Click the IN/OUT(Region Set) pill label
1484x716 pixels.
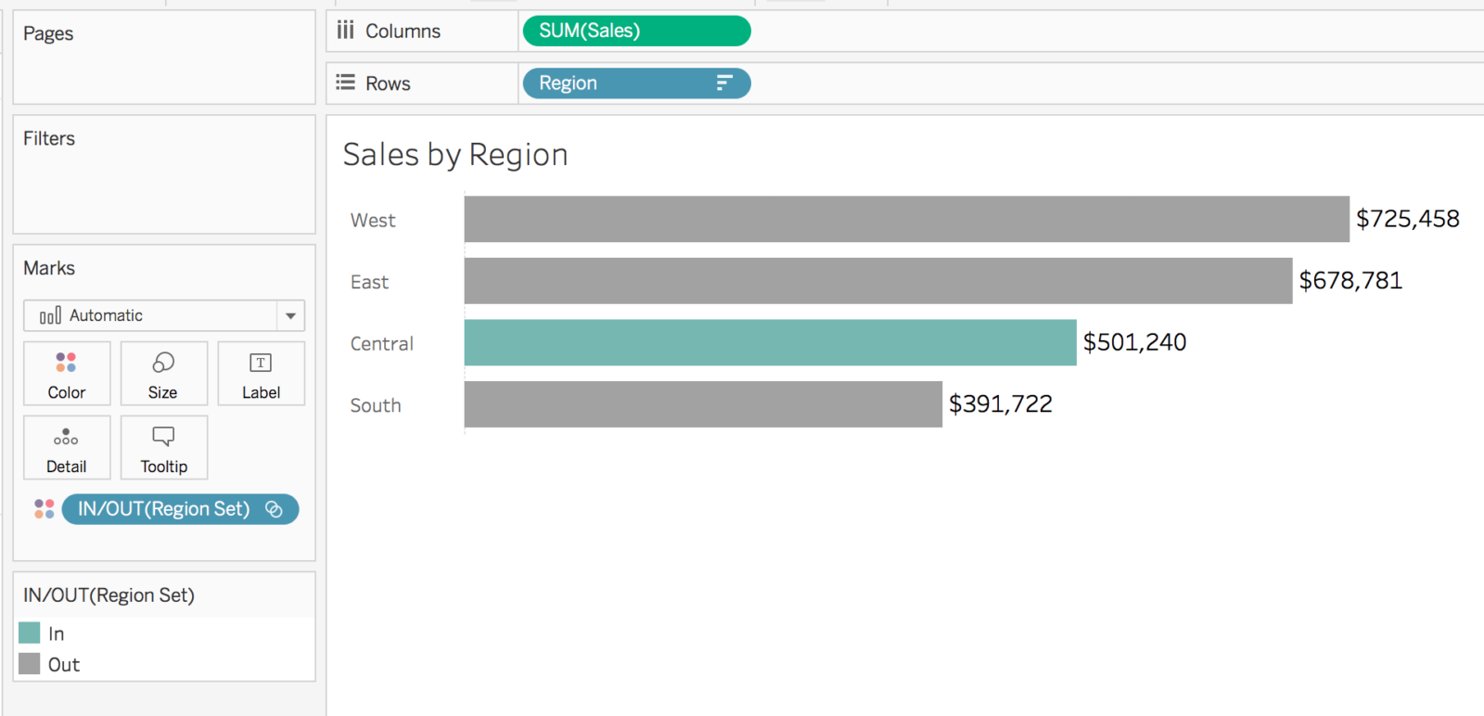click(164, 509)
